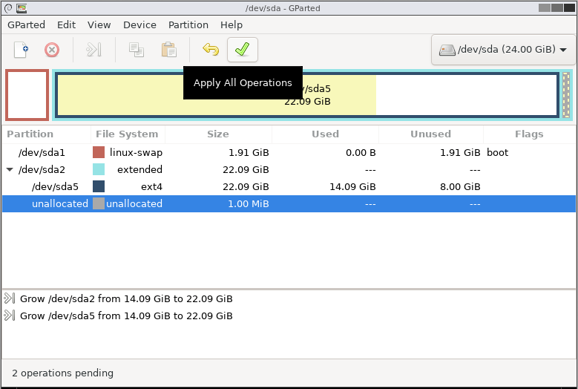Click the New partition toolbar icon
578x389 pixels.
click(x=22, y=50)
